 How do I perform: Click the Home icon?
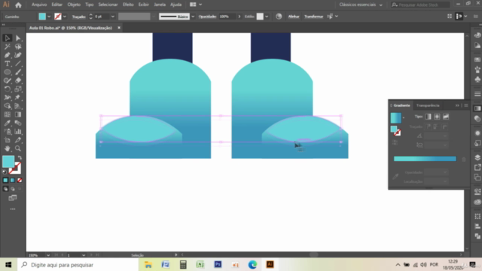[18, 5]
